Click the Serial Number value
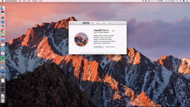The image size is (190, 107). click(106, 43)
